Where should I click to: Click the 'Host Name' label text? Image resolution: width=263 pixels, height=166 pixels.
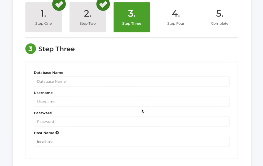point(44,133)
